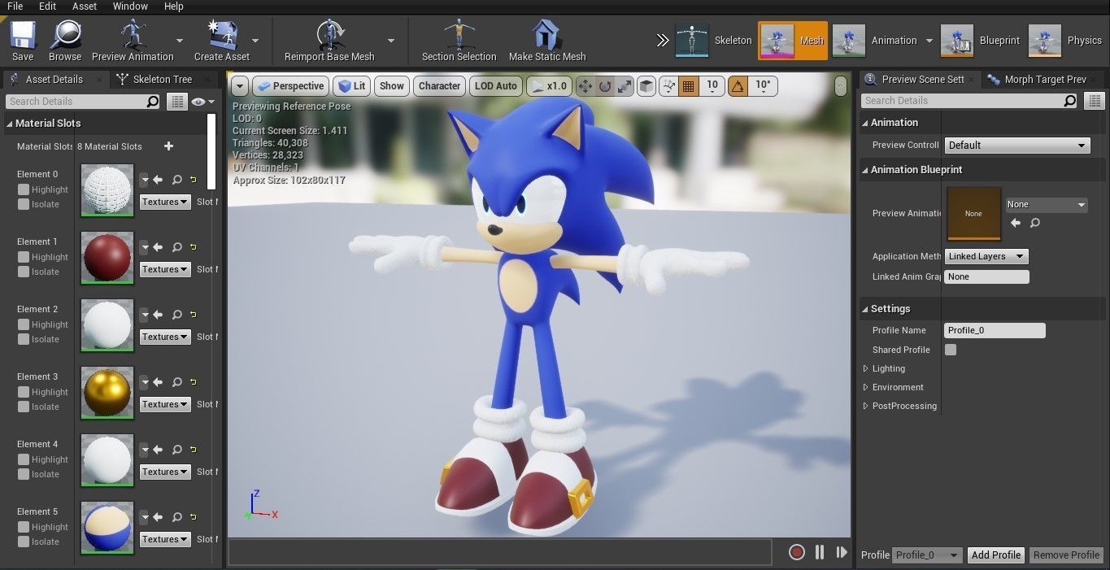This screenshot has width=1110, height=570.
Task: Toggle Highlight for Element 3
Action: 24,392
